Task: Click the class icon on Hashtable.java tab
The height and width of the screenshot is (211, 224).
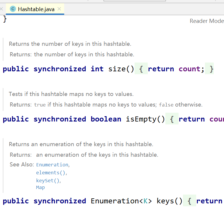Action: (x=13, y=9)
